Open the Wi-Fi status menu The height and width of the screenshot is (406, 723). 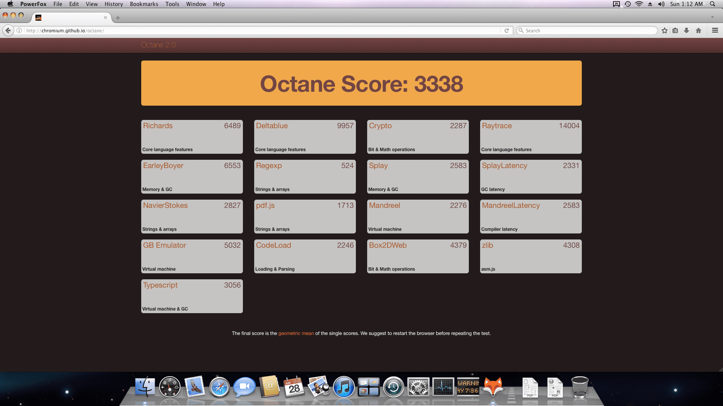tap(639, 4)
